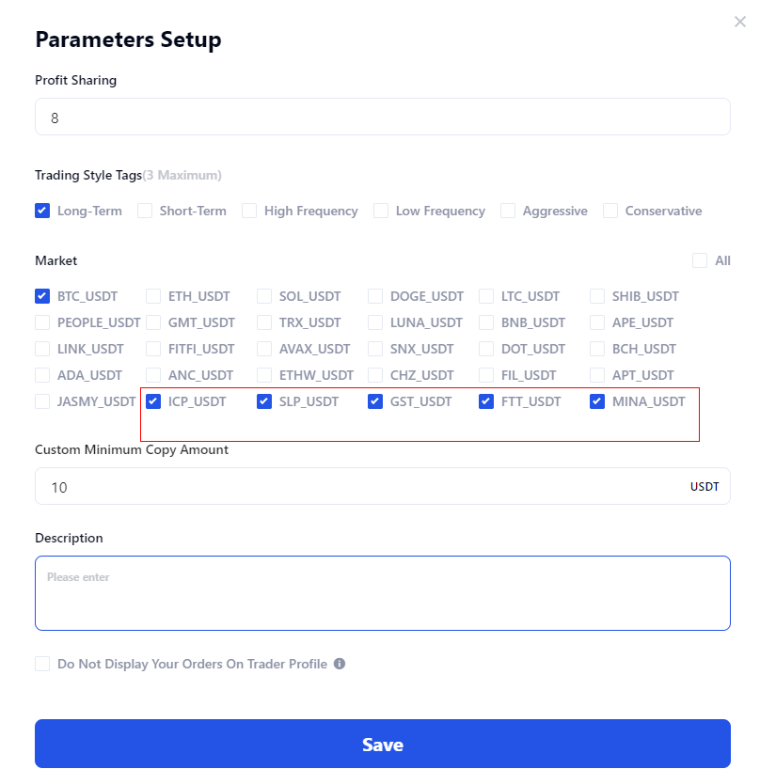
Task: Close the Parameters Setup dialog
Action: (739, 22)
